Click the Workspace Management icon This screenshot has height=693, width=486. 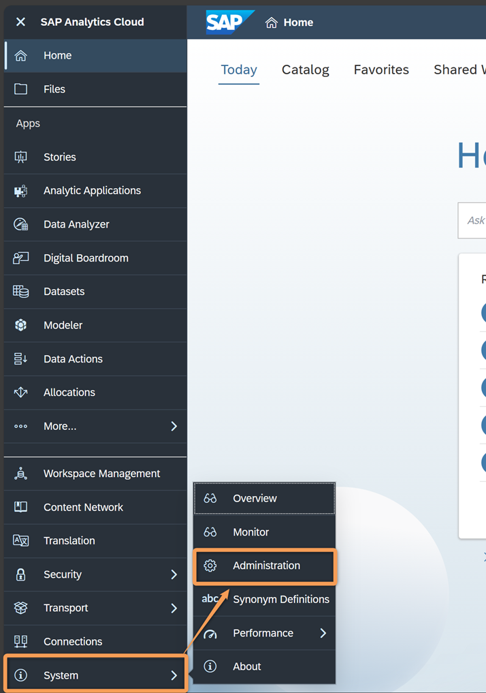click(x=20, y=474)
